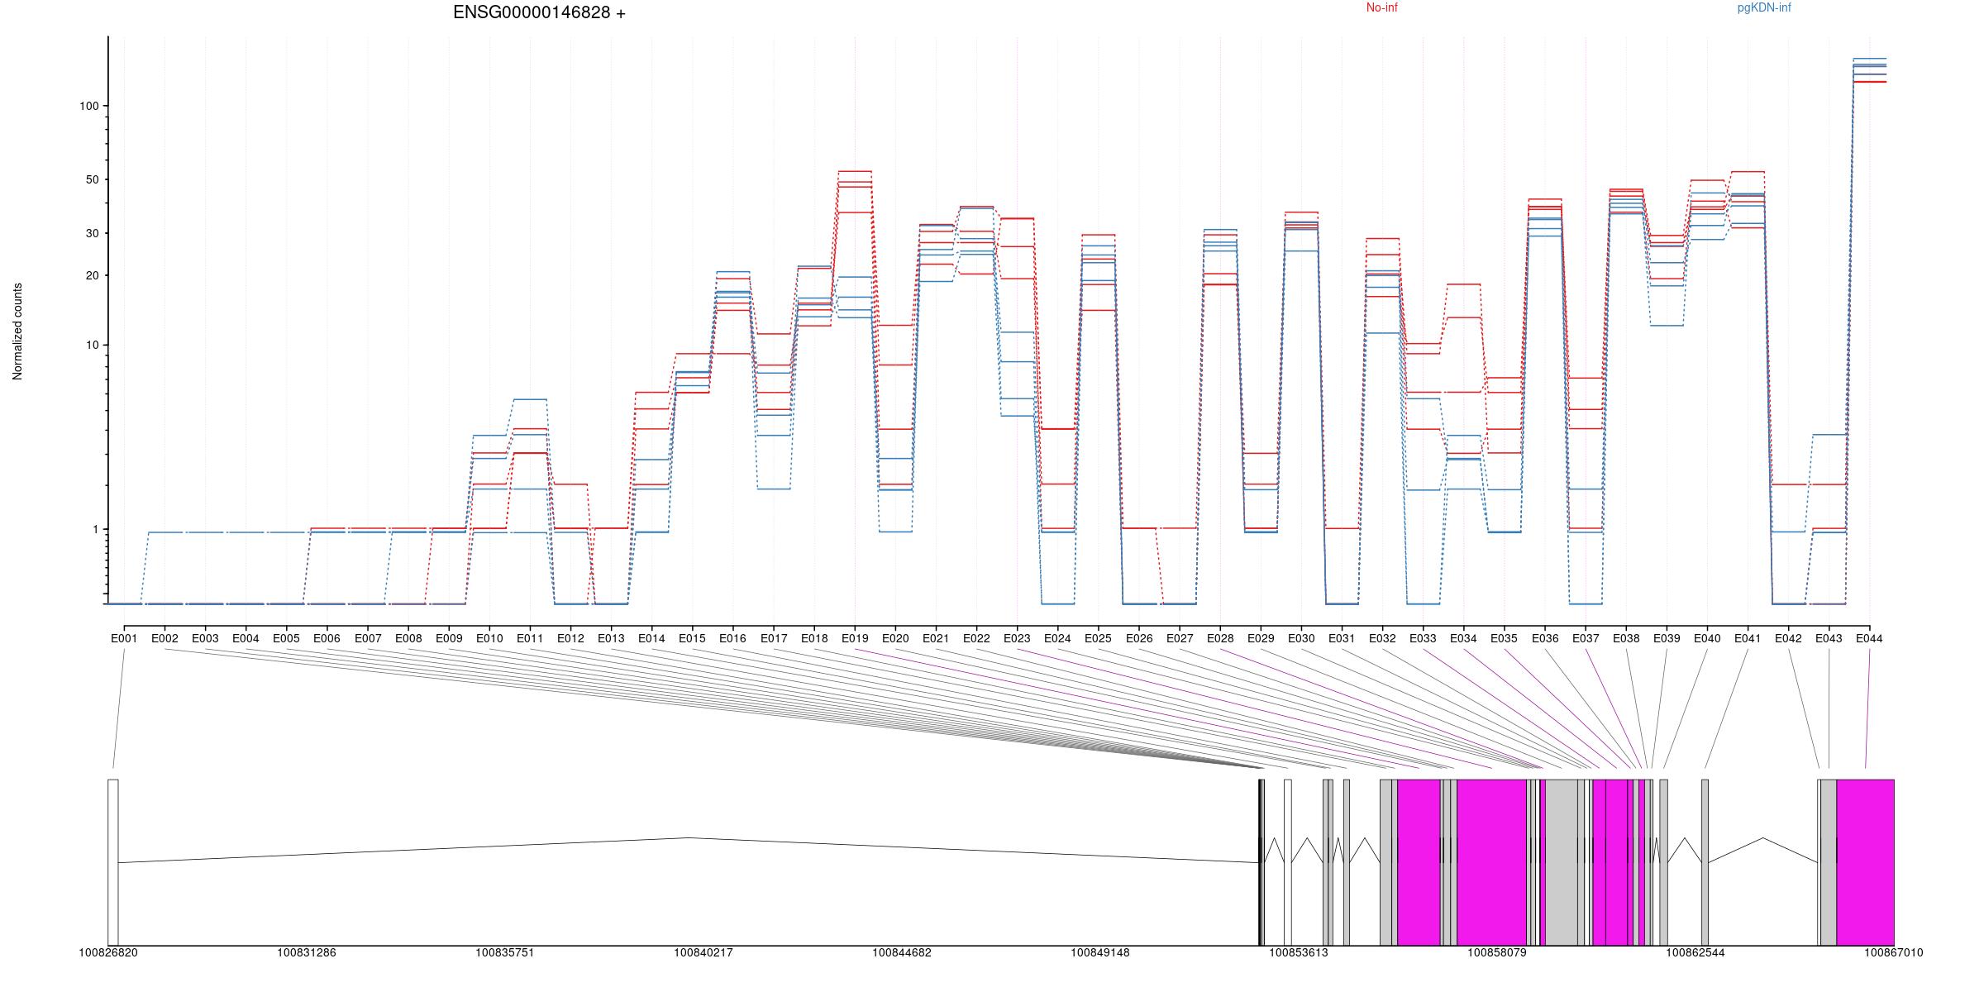Image resolution: width=1984 pixels, height=992 pixels.
Task: Click genomic coordinate 100853613
Action: 1299,952
